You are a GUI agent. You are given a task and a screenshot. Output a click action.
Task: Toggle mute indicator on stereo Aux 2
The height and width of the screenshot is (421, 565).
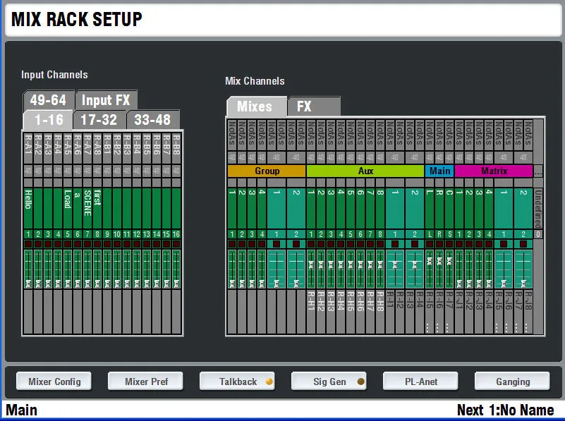tap(414, 244)
